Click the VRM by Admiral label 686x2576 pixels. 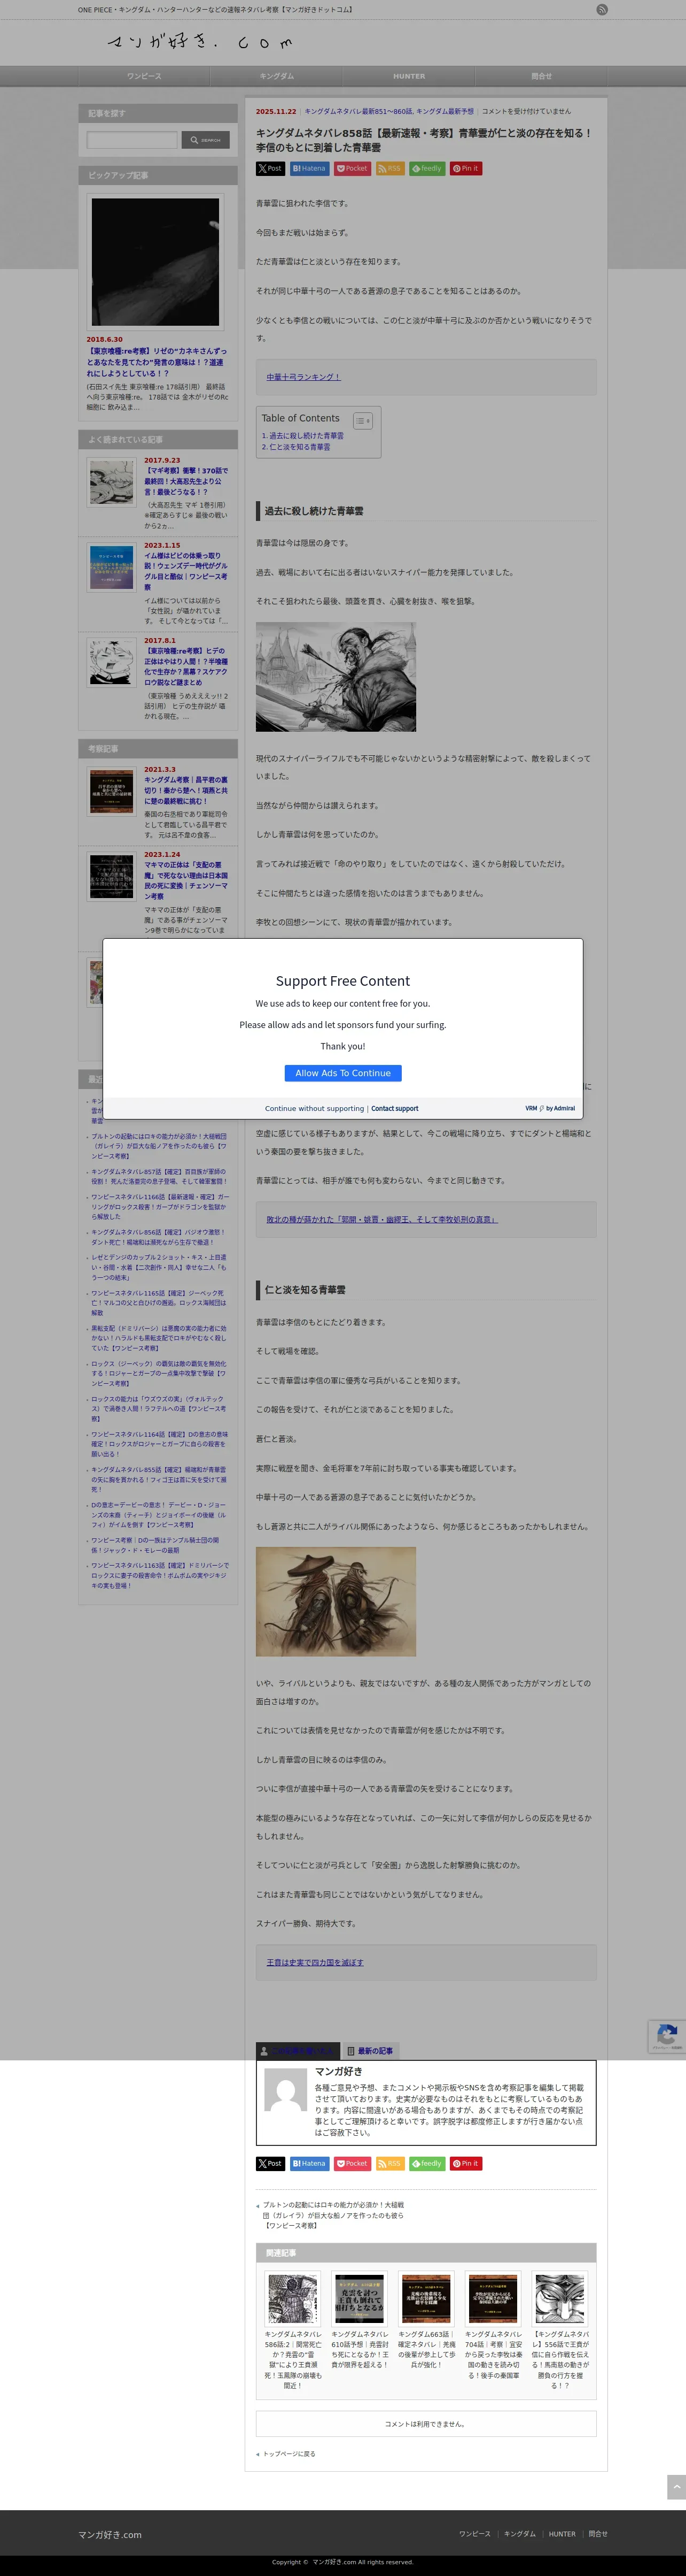[x=550, y=1108]
